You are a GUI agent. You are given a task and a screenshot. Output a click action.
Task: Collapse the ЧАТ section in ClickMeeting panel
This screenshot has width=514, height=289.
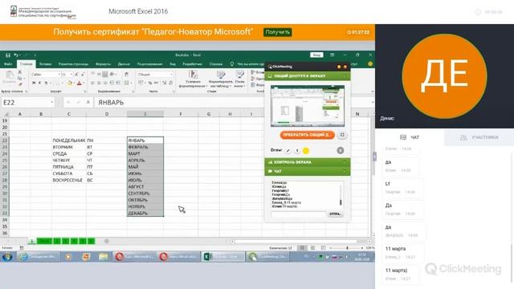345,171
